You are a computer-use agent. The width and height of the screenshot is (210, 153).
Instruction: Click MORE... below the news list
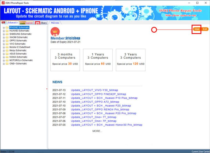[97, 131]
